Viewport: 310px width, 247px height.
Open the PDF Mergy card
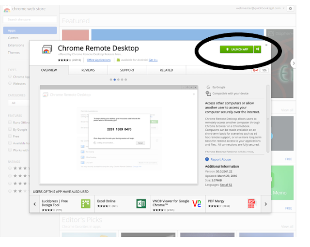tap(233, 204)
